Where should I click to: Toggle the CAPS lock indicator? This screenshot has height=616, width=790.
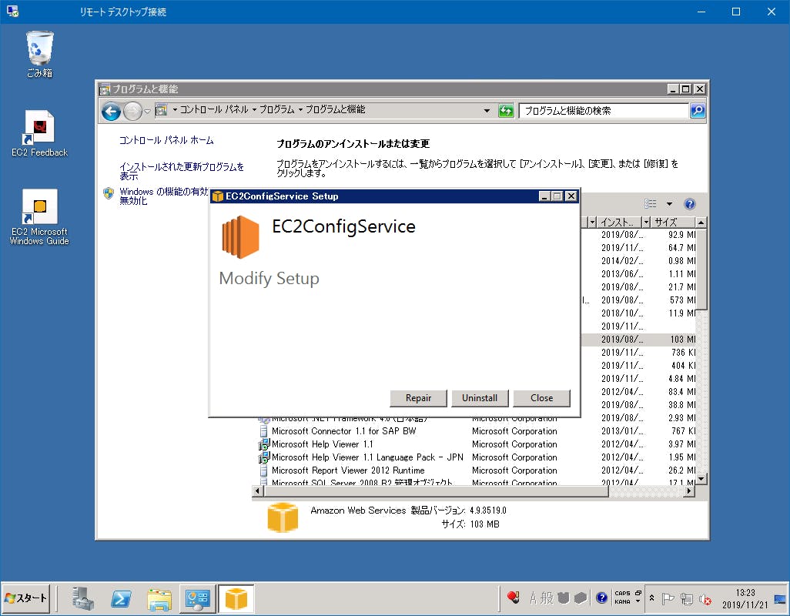pos(622,594)
